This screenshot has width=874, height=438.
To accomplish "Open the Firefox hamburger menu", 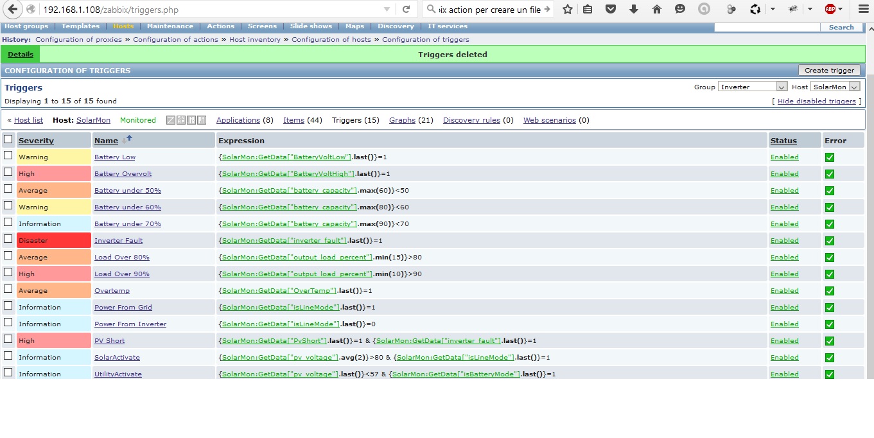I will [x=863, y=10].
